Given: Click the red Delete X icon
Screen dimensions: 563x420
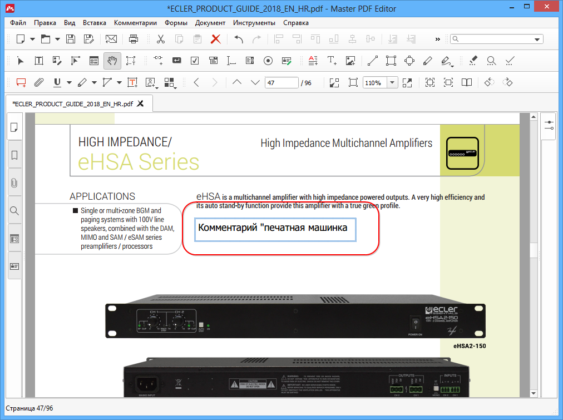Looking at the screenshot, I should pos(216,39).
